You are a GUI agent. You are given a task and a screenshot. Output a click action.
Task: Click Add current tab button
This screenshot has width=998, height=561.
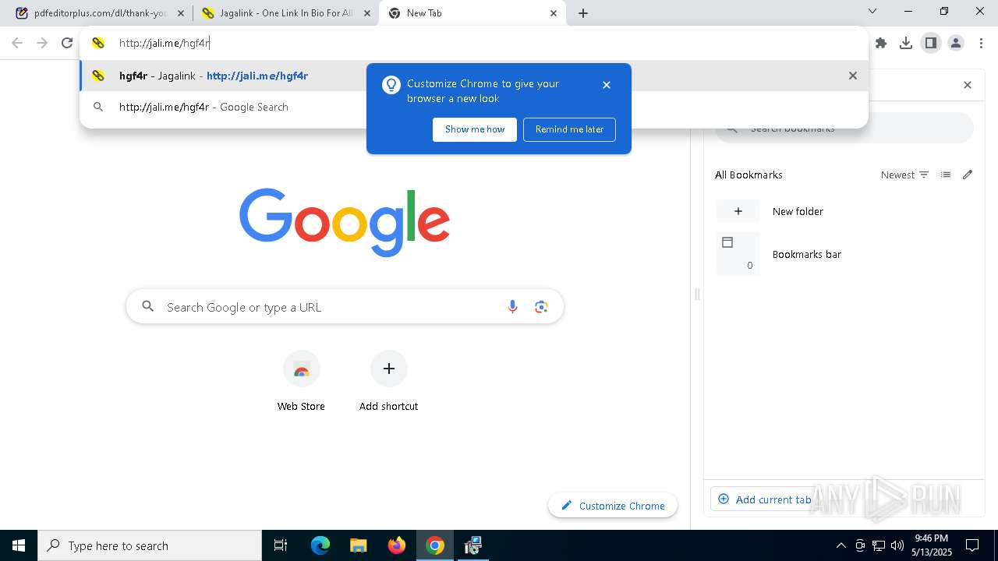point(764,499)
